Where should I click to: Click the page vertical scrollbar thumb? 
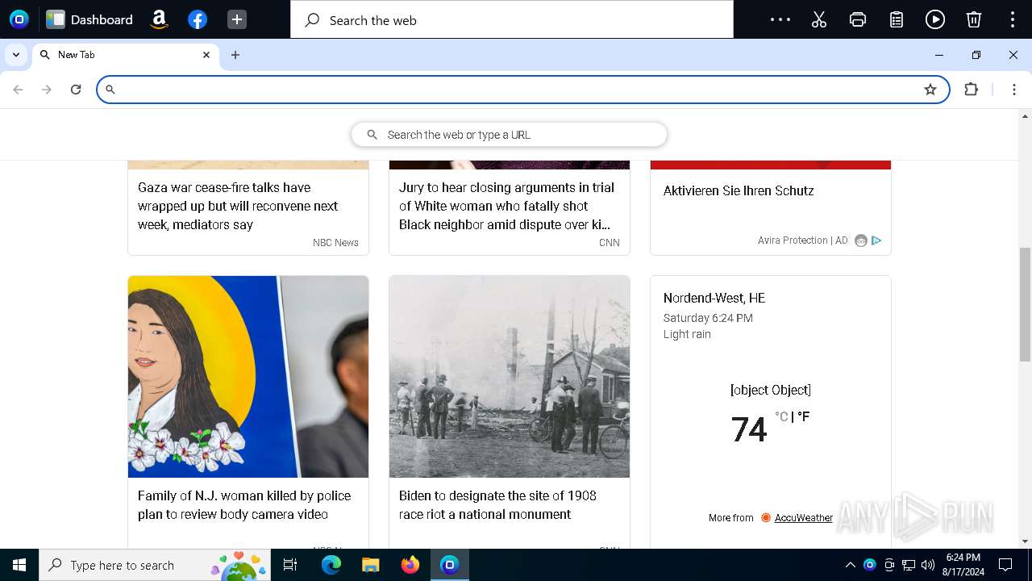point(1025,304)
